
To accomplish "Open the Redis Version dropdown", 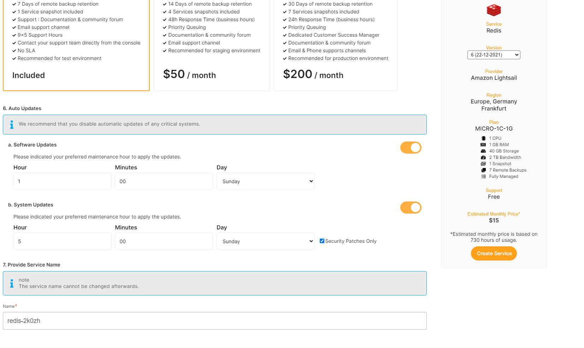I will point(494,55).
